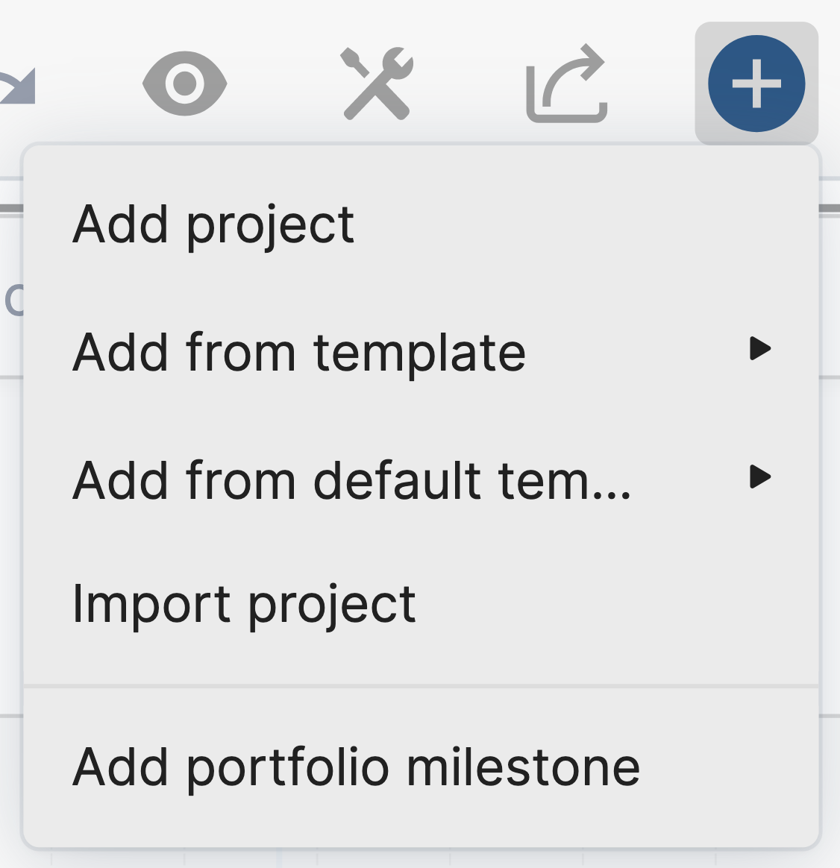
Task: Select the Add project menu entry
Action: click(x=213, y=224)
